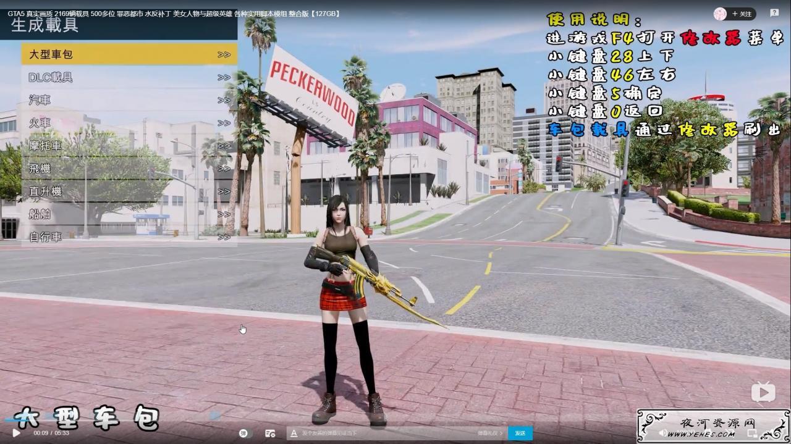
Task: Click the 00:09 / 05:33 time display
Action: (51, 433)
